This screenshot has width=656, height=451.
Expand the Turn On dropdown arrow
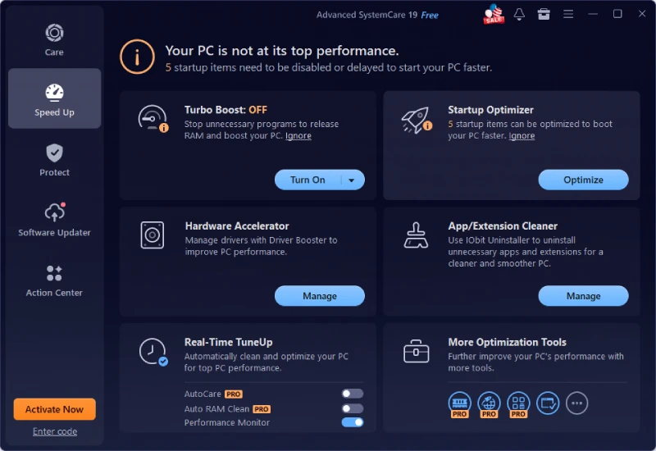[x=352, y=180]
